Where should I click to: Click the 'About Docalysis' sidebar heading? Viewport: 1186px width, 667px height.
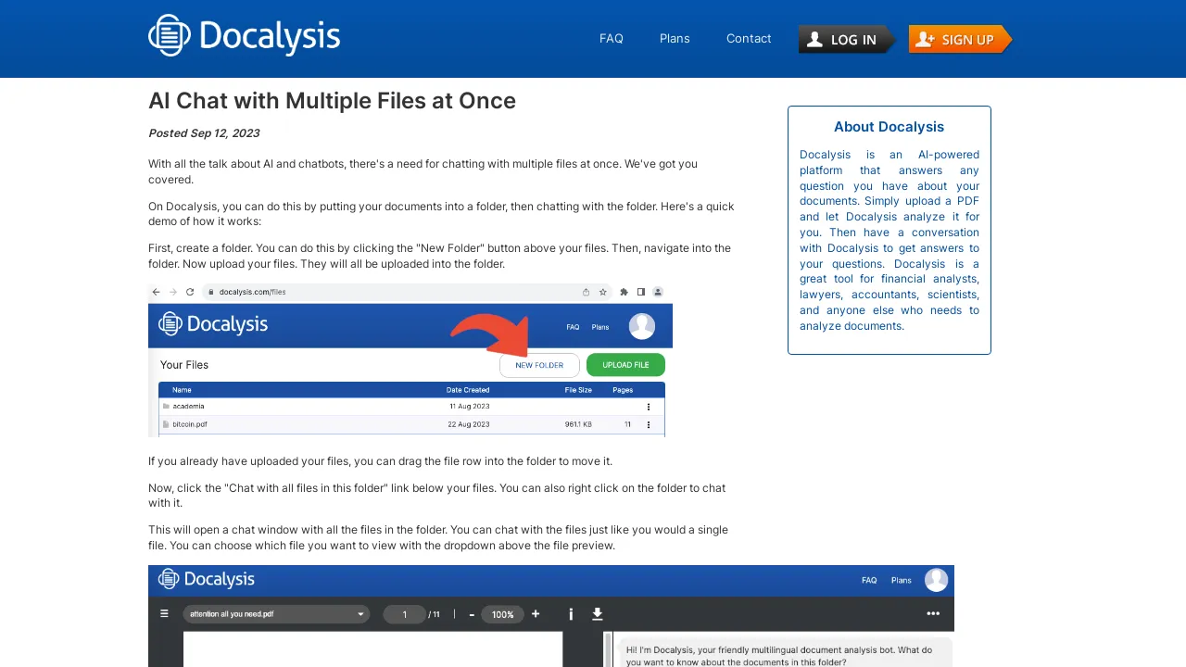pyautogui.click(x=889, y=127)
